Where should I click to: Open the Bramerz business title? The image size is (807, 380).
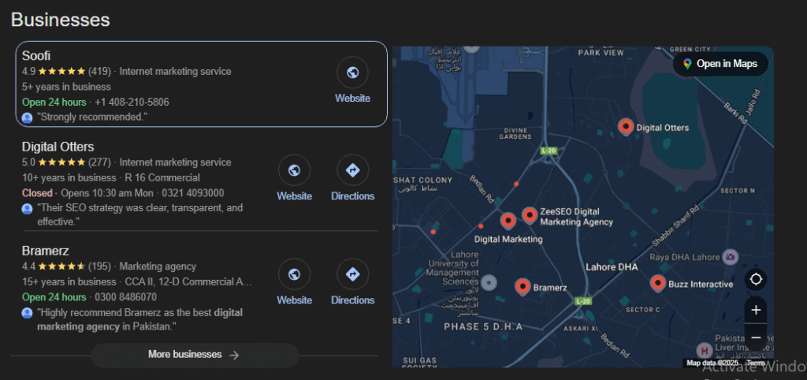(x=45, y=251)
